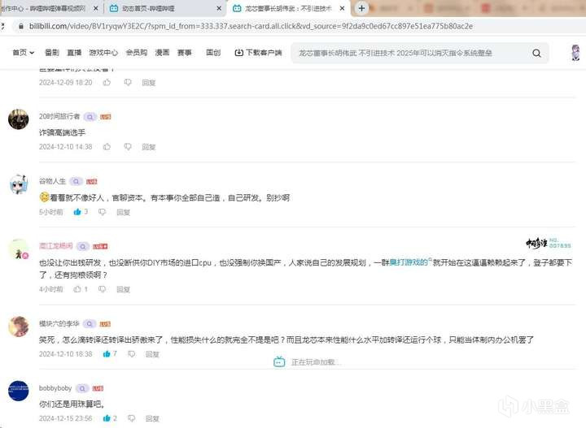Open new browser tab with plus button
586x428 pixels.
coord(361,8)
